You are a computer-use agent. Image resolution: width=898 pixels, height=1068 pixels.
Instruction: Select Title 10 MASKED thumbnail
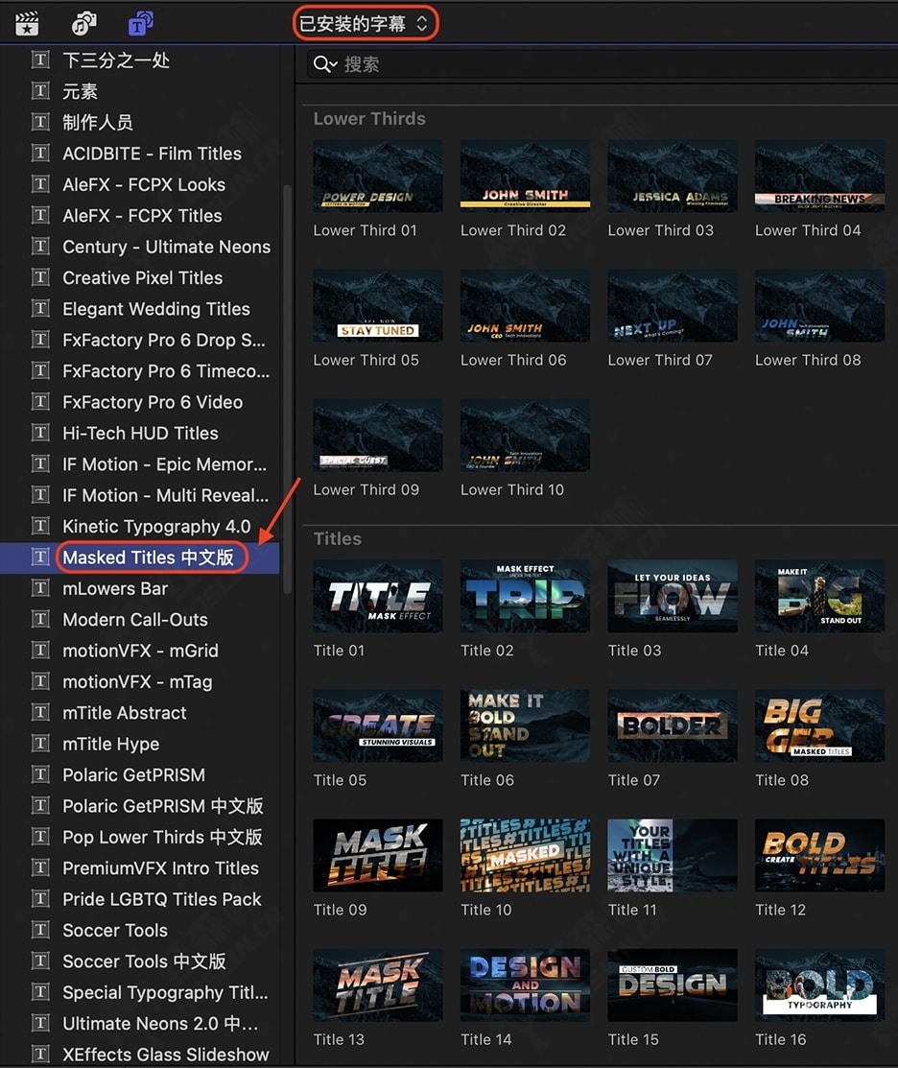tap(525, 856)
